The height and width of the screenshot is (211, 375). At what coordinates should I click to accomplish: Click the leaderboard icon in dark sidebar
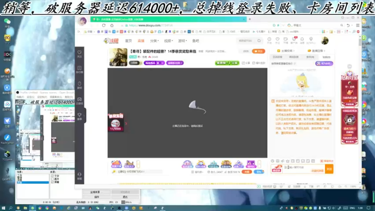tap(79, 68)
